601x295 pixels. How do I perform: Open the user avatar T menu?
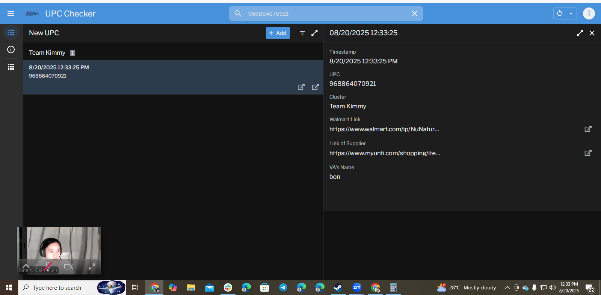coord(589,13)
